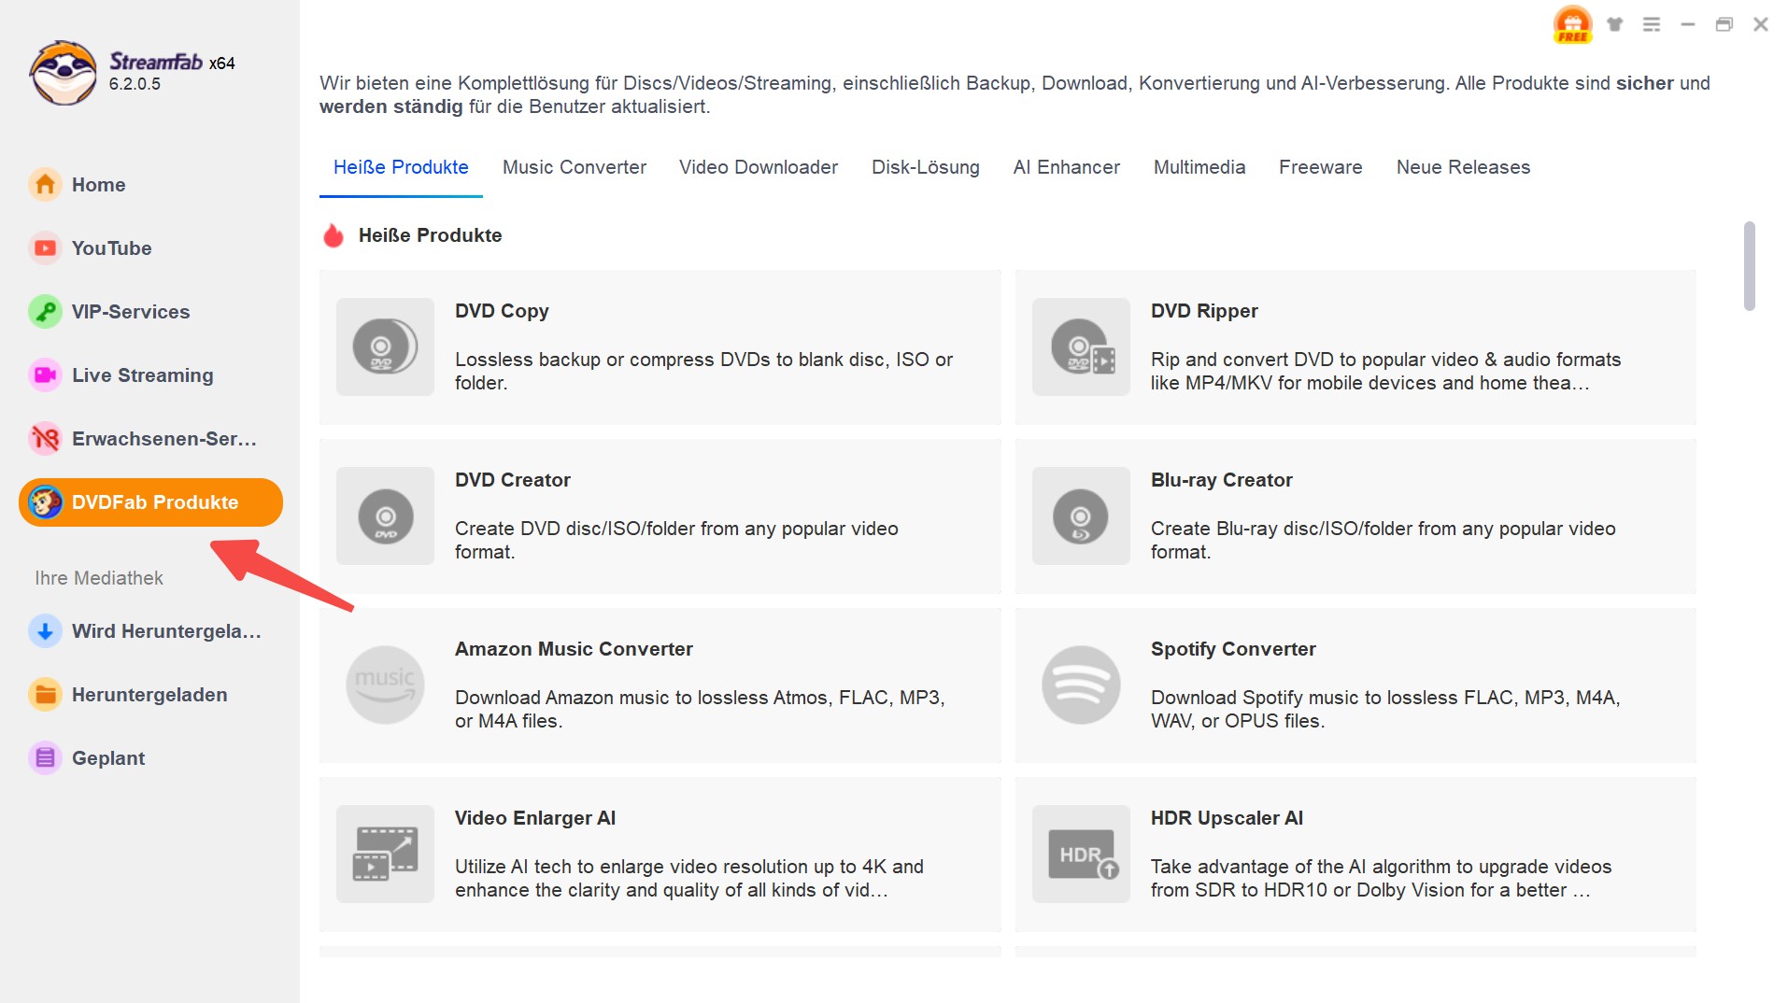Show the Neue Releases tab

click(1464, 167)
